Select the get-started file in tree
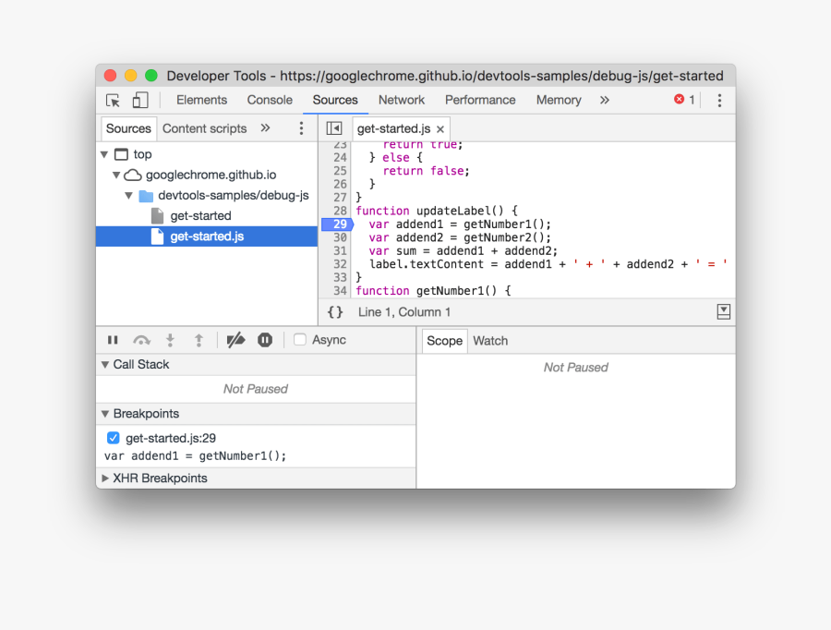Viewport: 831px width, 630px height. point(200,215)
